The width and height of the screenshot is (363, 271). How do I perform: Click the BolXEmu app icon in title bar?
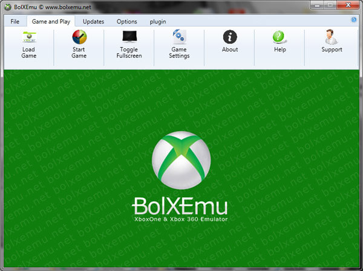[8, 7]
